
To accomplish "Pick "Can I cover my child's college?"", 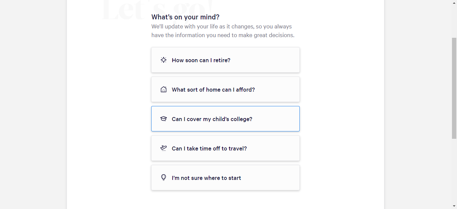I will click(212, 119).
